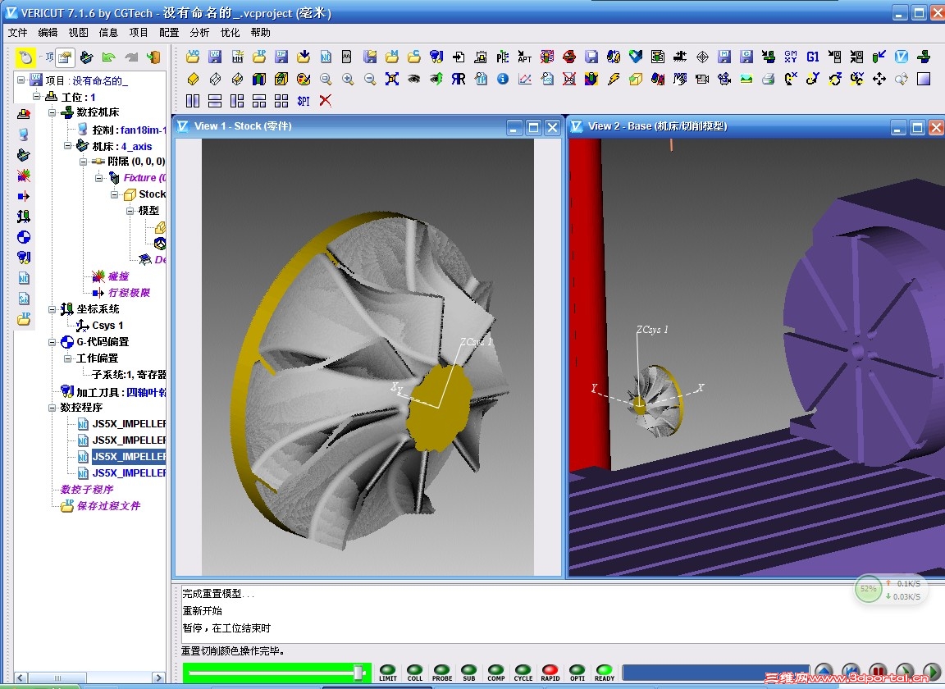Click the lightning bolt icon
This screenshot has width=945, height=689.
(x=614, y=79)
